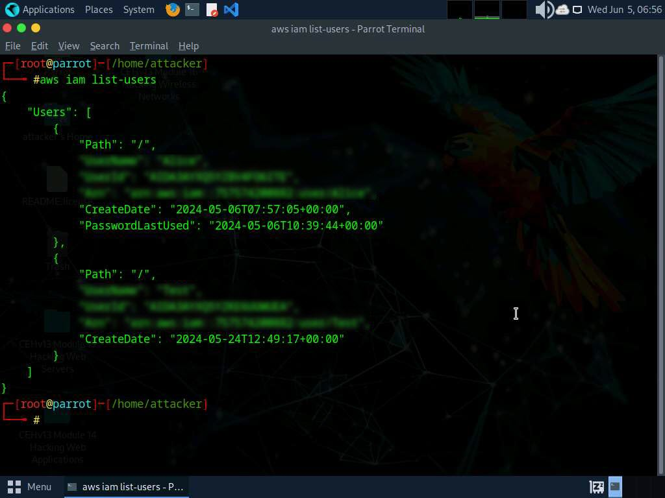Open the Edit menu
The height and width of the screenshot is (498, 665).
click(40, 46)
